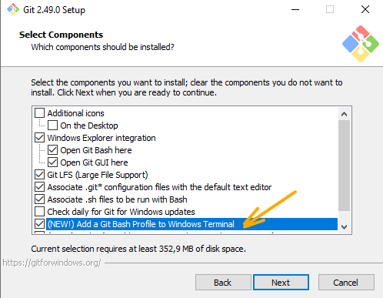Uncheck Associate .sh files with Bash
The width and height of the screenshot is (383, 298).
coord(39,199)
